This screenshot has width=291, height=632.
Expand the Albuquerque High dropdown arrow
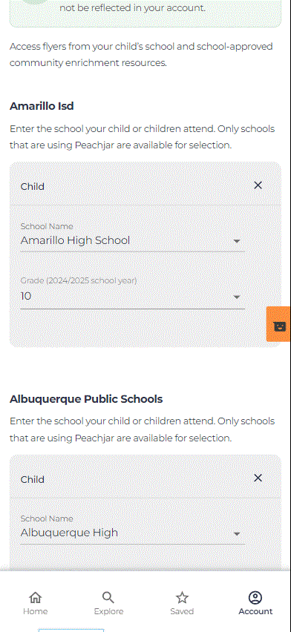coord(237,533)
